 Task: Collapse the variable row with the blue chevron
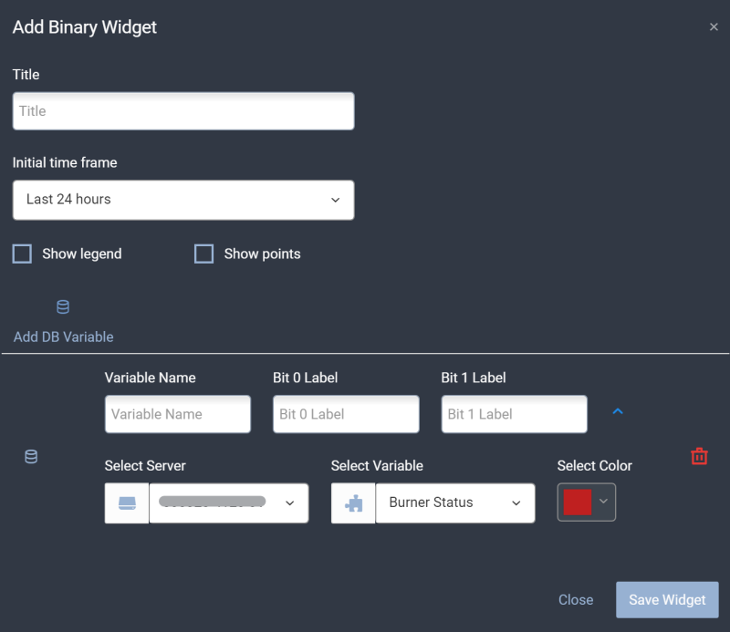click(x=618, y=411)
